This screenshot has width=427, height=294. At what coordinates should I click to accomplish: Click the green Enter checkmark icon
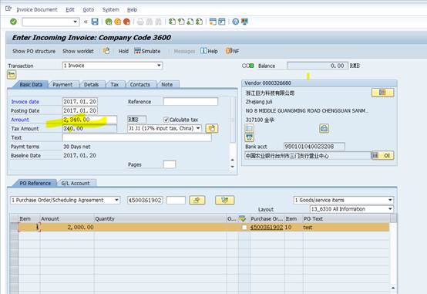point(13,22)
